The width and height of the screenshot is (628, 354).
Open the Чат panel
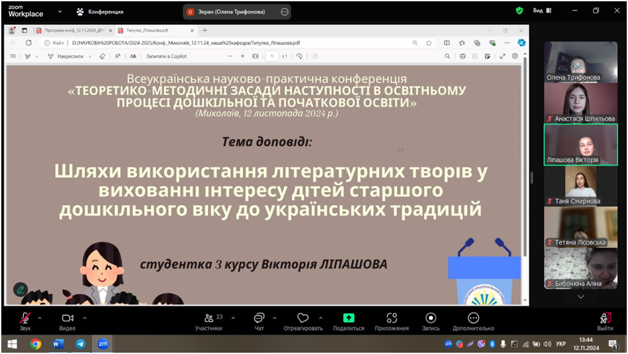259,319
